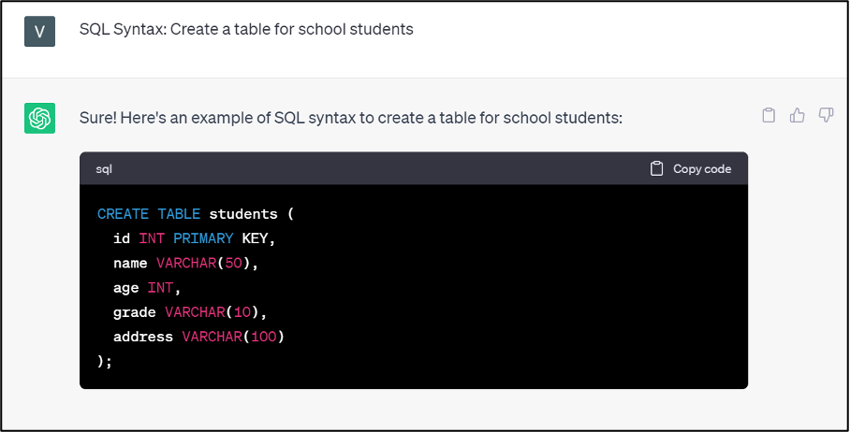Mark the response with thumbs down
This screenshot has height=432, width=850.
826,115
